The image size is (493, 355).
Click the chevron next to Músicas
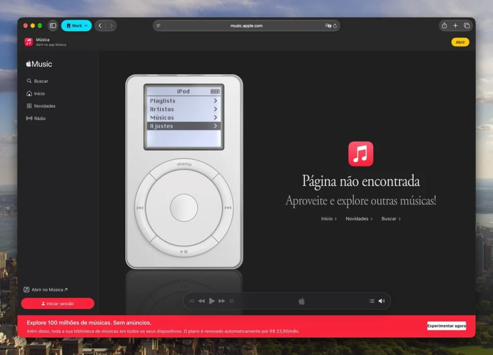[x=215, y=118]
